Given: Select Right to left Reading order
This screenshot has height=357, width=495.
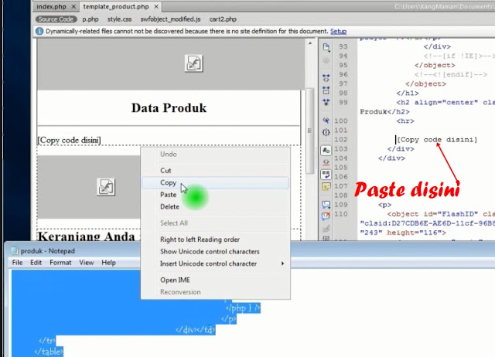Looking at the screenshot, I should click(216, 240).
